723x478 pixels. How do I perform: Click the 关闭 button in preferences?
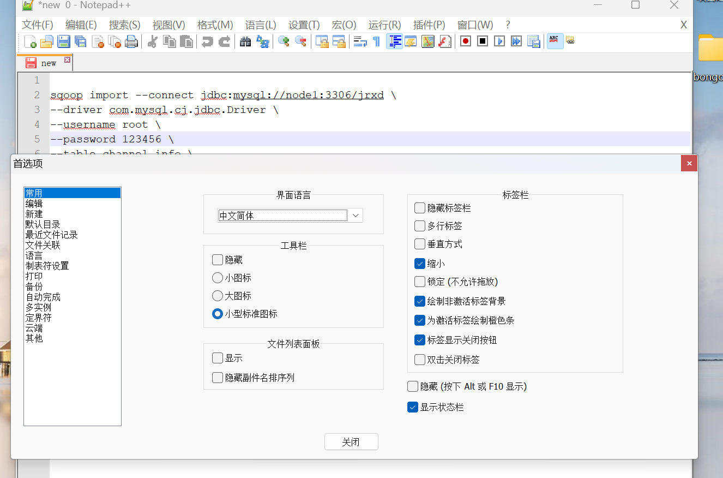351,442
